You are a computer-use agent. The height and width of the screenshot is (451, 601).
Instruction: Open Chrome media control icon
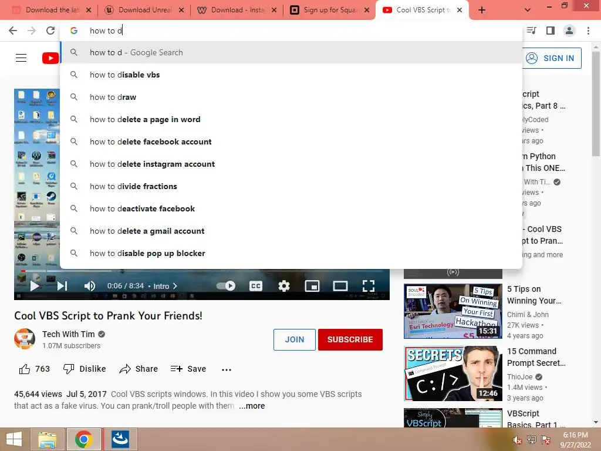pos(531,31)
